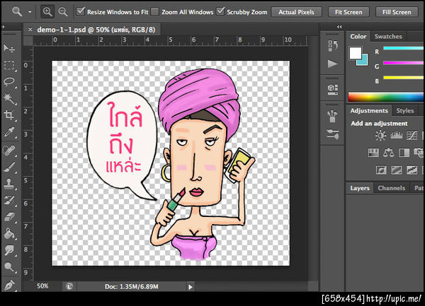
Task: Open the Actions panel play icon
Action: [333, 64]
